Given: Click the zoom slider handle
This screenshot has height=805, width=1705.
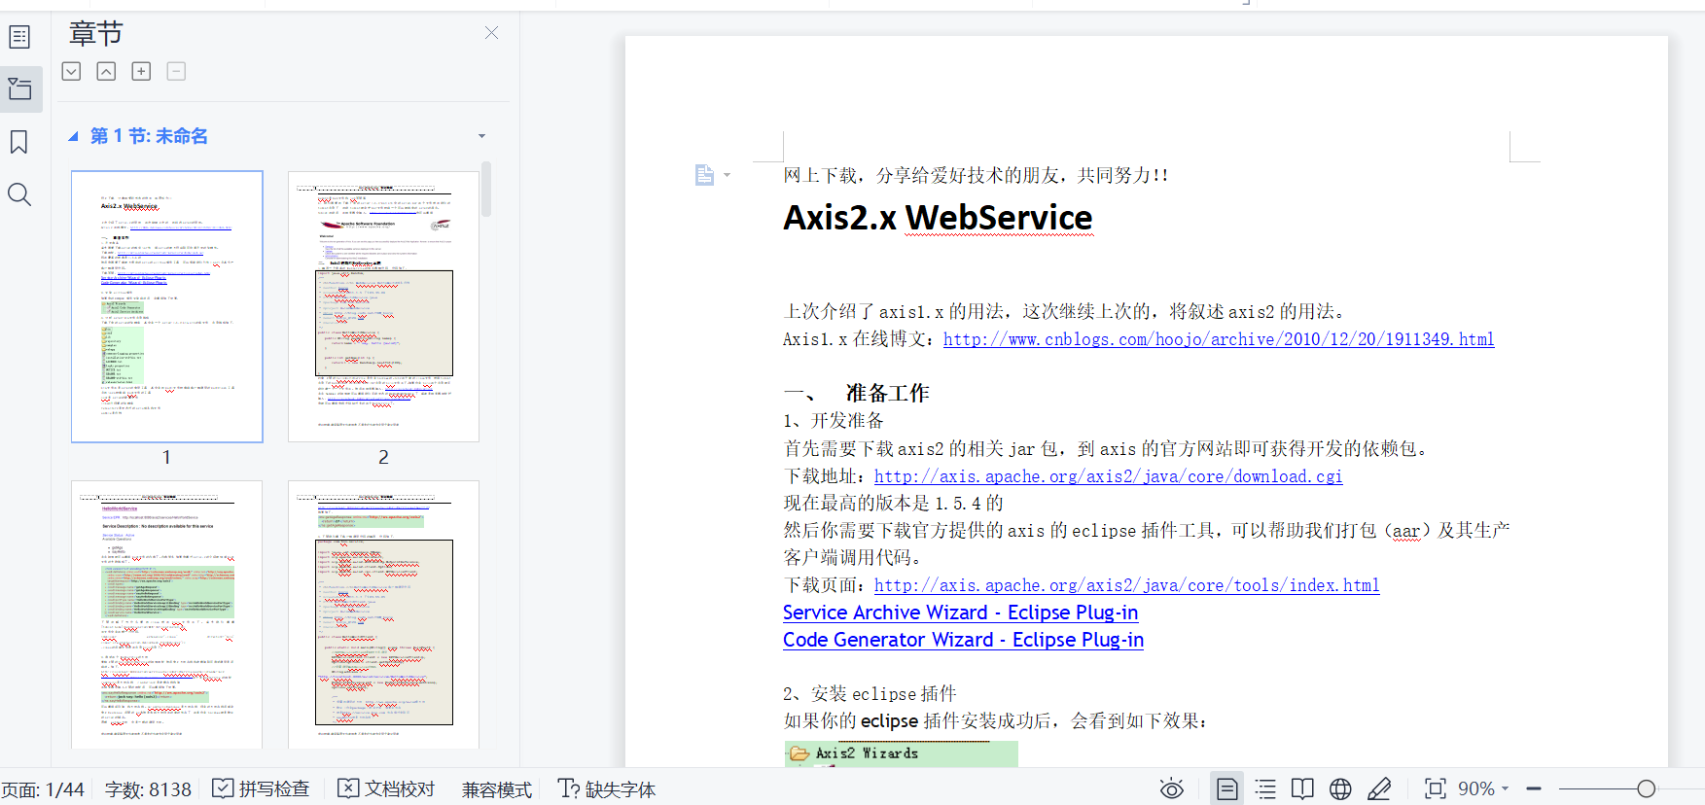Looking at the screenshot, I should pyautogui.click(x=1646, y=788).
